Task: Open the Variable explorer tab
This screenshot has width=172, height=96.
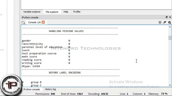Action: click(x=32, y=12)
